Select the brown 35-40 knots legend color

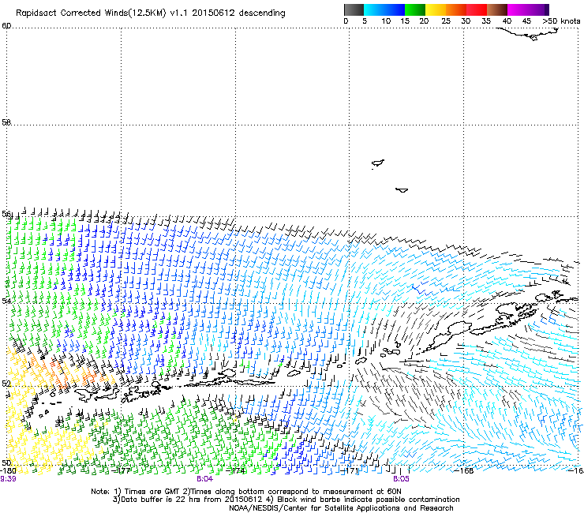[497, 9]
